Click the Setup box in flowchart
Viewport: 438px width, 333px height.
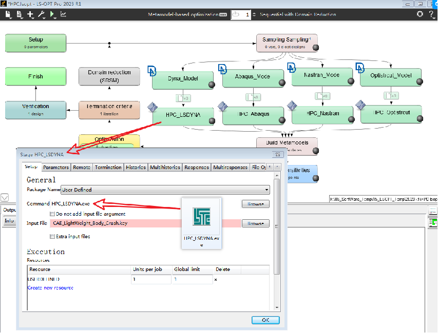(36, 43)
